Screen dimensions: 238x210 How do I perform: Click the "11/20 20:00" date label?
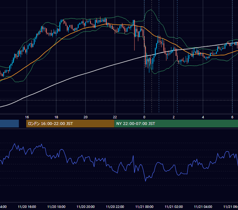(x=86, y=206)
